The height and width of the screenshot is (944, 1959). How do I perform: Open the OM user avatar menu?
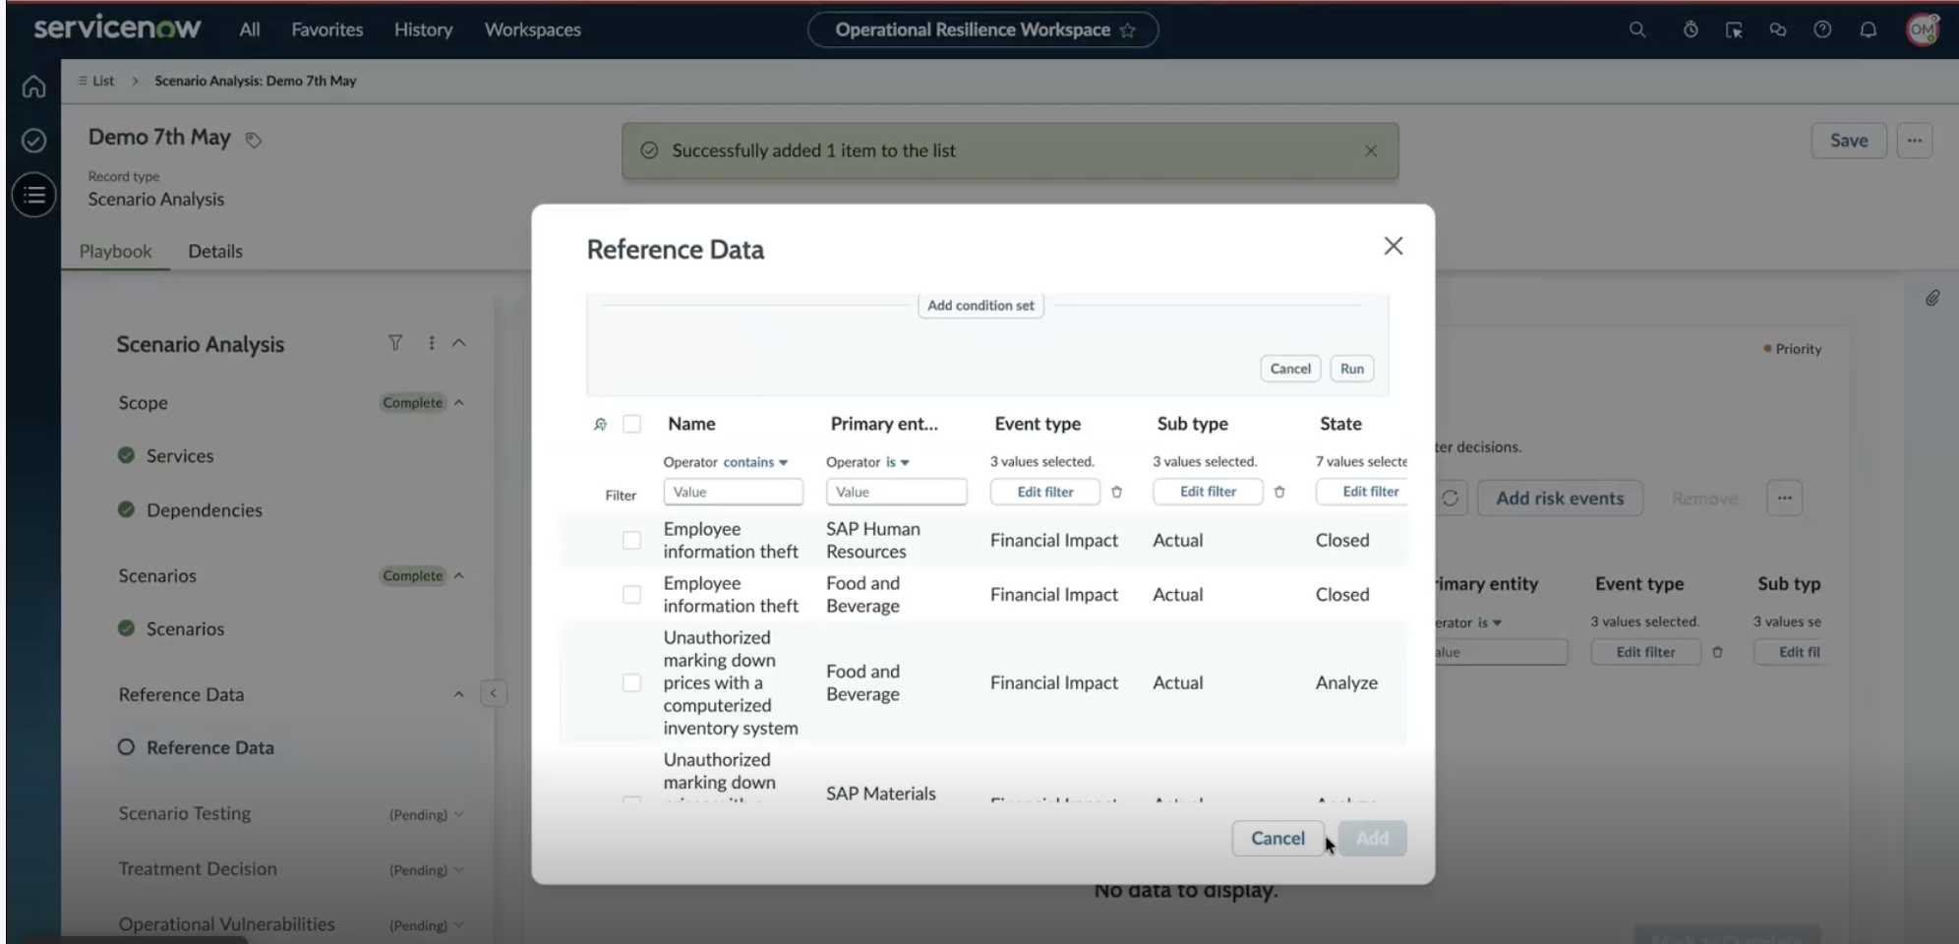(x=1923, y=29)
